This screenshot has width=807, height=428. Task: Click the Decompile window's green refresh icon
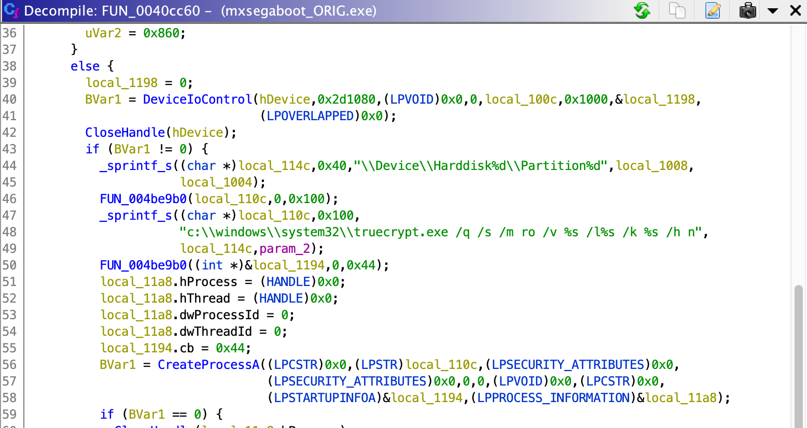tap(642, 10)
